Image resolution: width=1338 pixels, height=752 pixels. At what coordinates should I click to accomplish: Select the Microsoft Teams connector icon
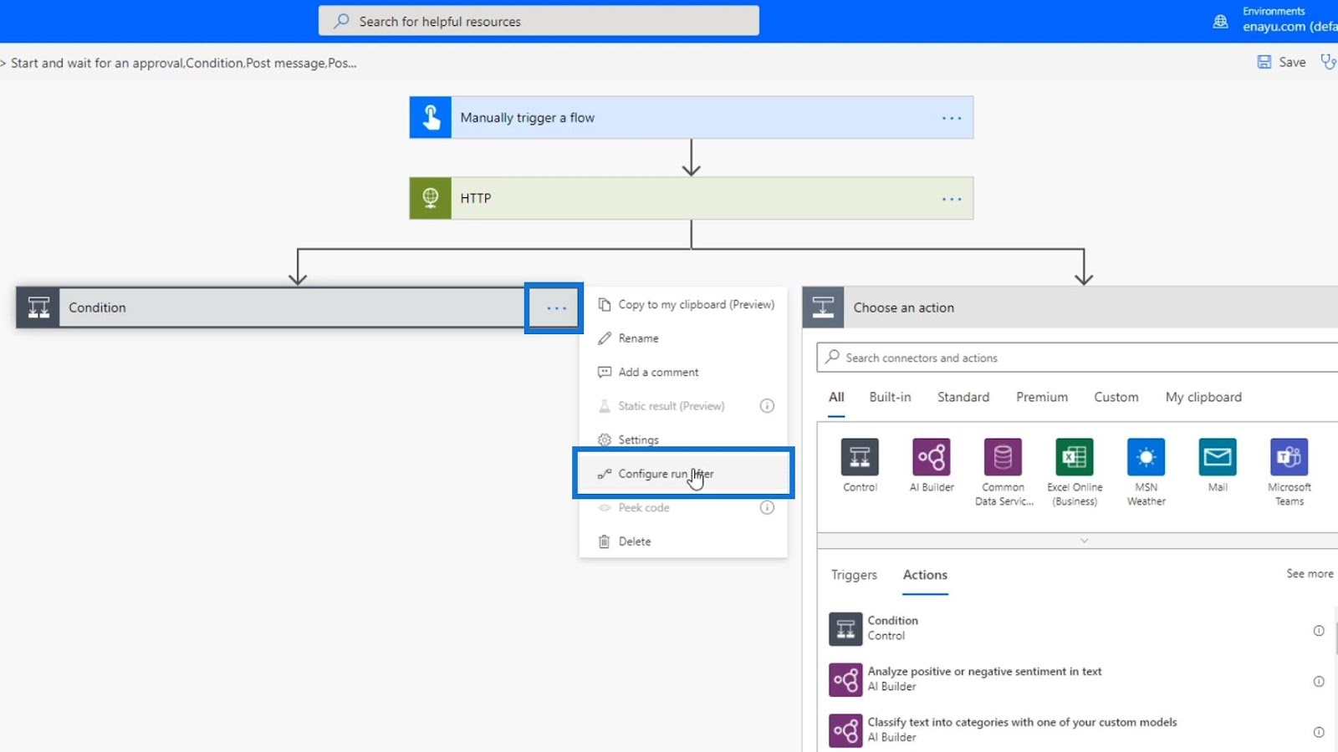tap(1289, 457)
